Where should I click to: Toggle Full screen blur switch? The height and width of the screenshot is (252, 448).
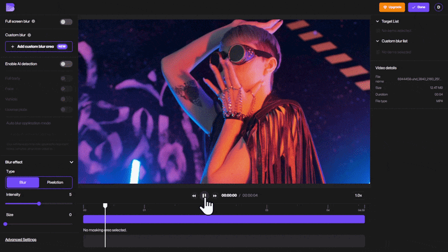pos(66,22)
